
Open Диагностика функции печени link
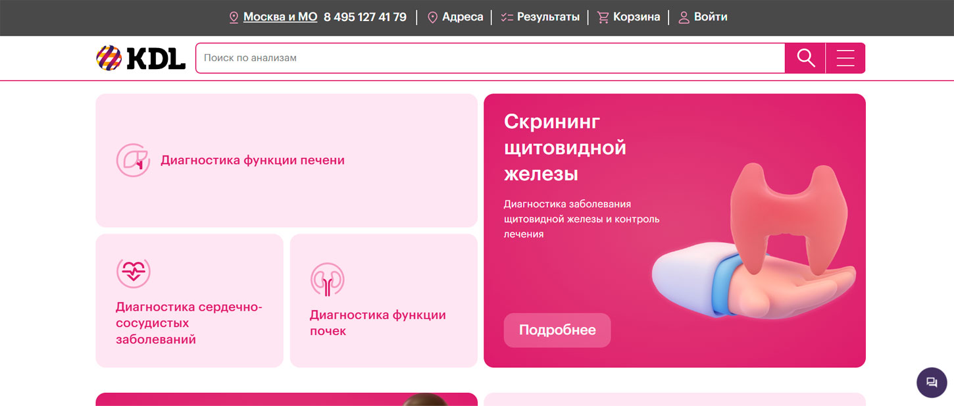(253, 160)
